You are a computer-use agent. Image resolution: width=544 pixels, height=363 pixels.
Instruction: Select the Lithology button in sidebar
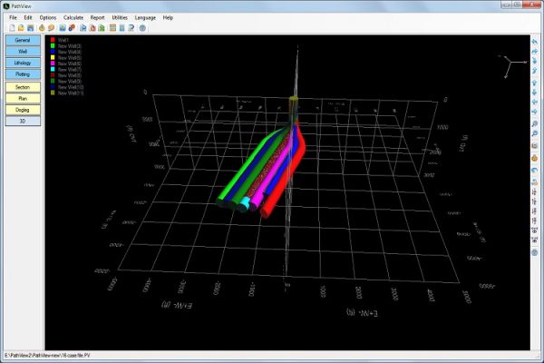click(x=23, y=63)
